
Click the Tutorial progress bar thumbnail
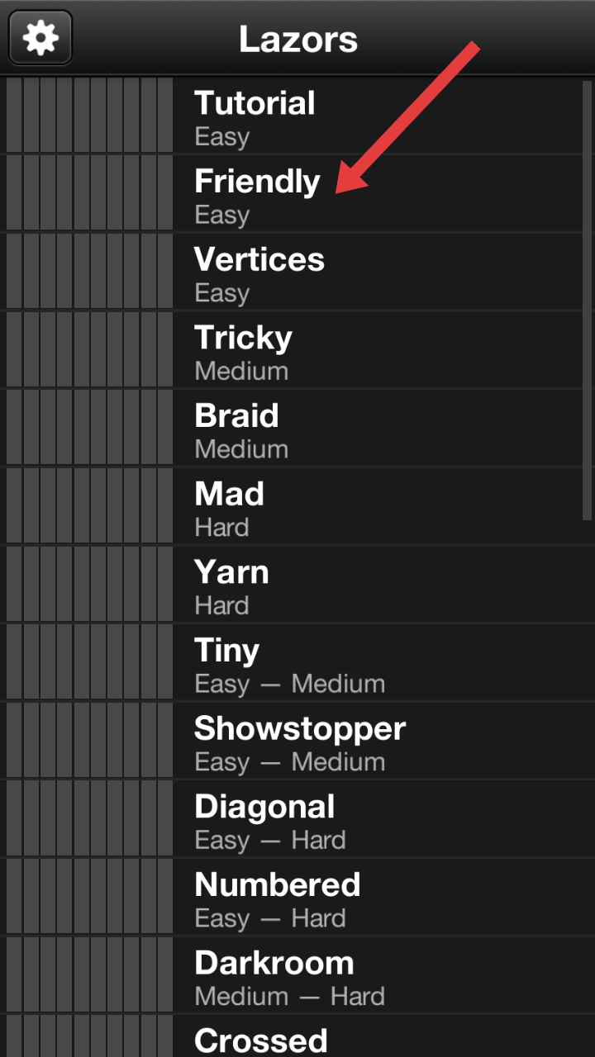click(x=89, y=116)
